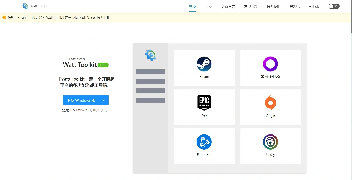The image size is (352, 180).
Task: Click the 下载 Windows 版 download button
Action: tap(81, 100)
